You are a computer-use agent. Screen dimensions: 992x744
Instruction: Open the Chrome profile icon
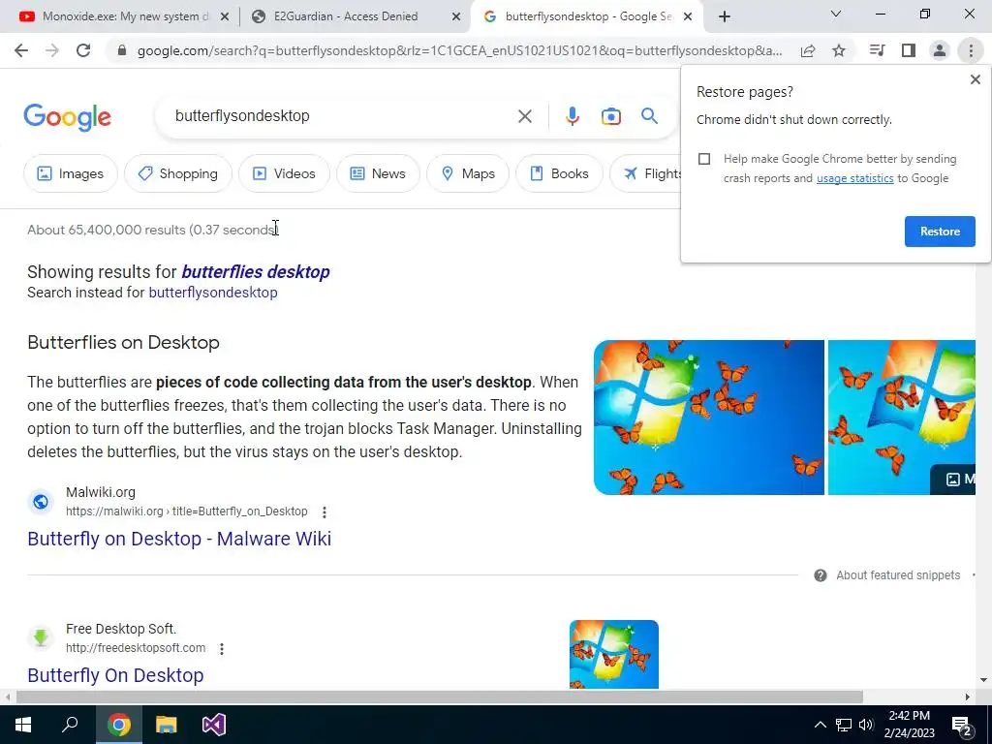940,50
